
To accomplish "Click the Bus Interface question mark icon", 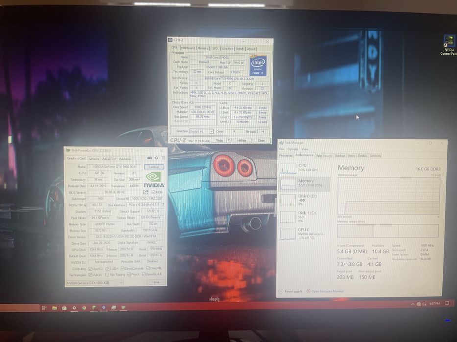I will 163,205.
